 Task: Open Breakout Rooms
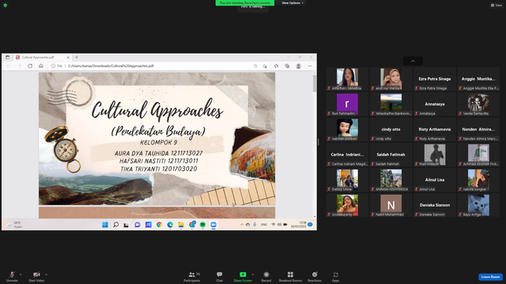click(x=290, y=276)
